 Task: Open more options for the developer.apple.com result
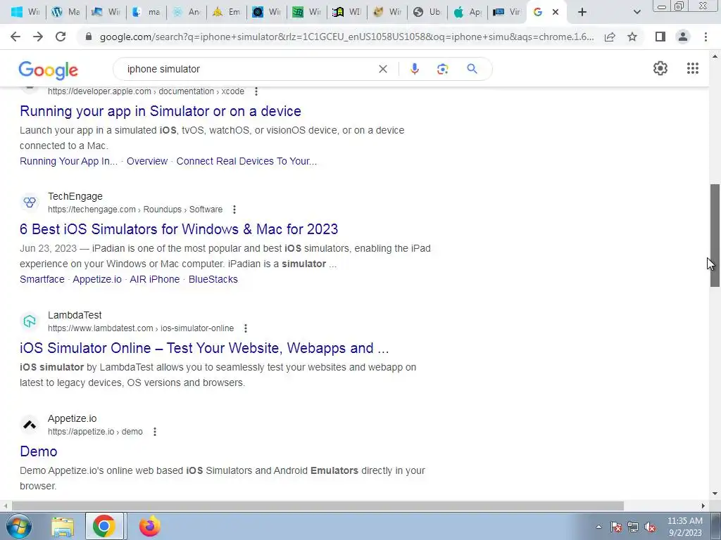(256, 91)
